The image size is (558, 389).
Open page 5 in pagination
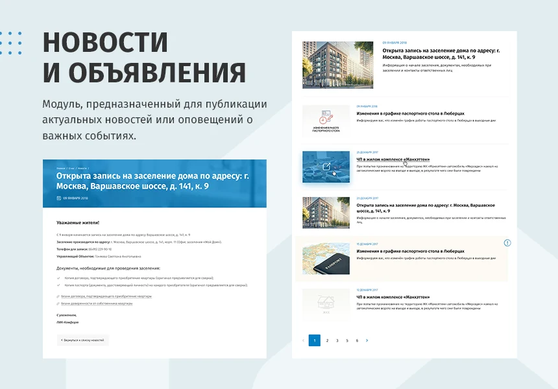(347, 340)
